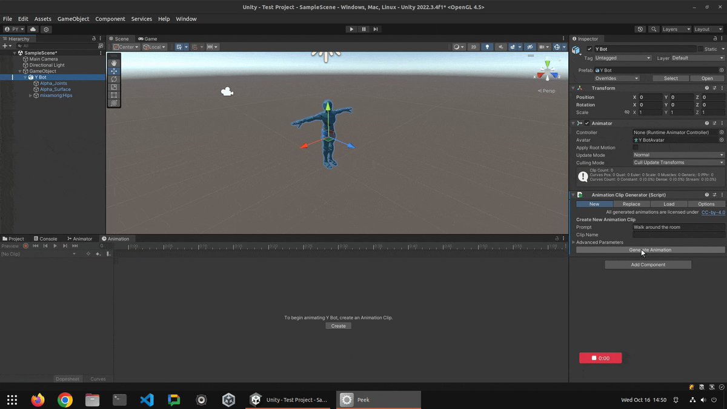Toggle scene visibility hidden-objects icon
The height and width of the screenshot is (409, 727).
pyautogui.click(x=529, y=47)
